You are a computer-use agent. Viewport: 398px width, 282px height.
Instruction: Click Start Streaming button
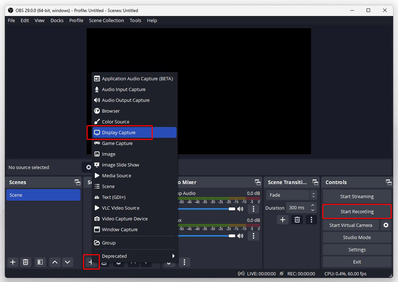point(357,196)
